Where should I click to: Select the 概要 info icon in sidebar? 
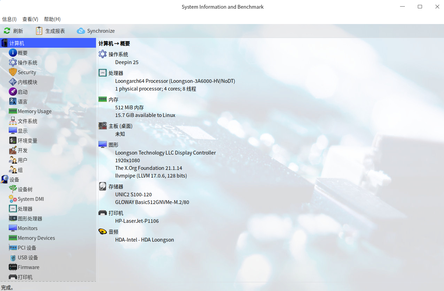pos(13,53)
